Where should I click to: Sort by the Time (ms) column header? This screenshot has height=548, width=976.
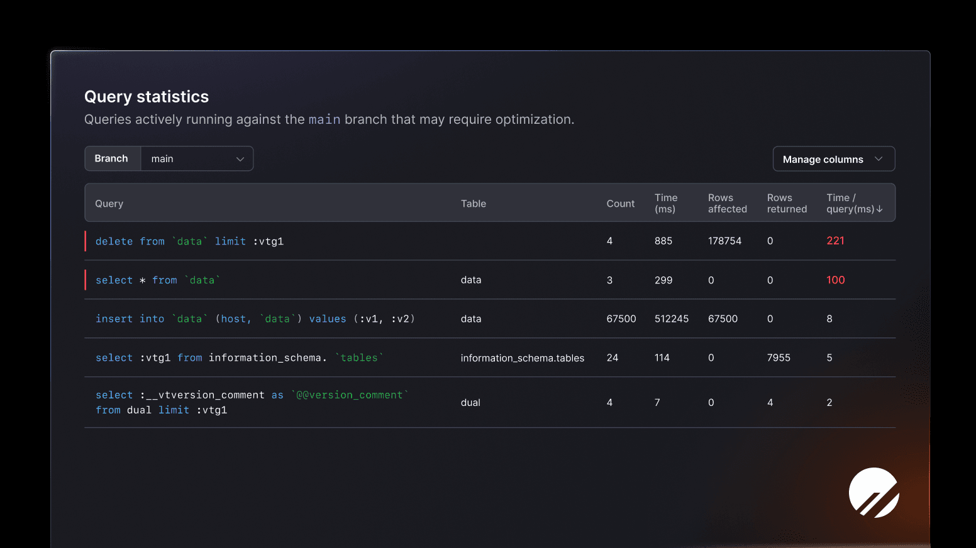pos(665,203)
